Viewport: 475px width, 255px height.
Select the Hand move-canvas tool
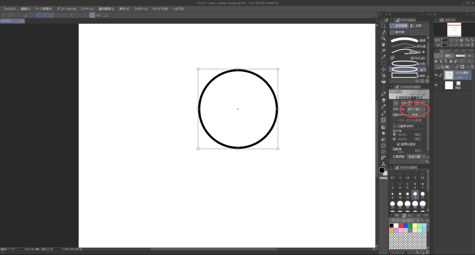point(383,44)
